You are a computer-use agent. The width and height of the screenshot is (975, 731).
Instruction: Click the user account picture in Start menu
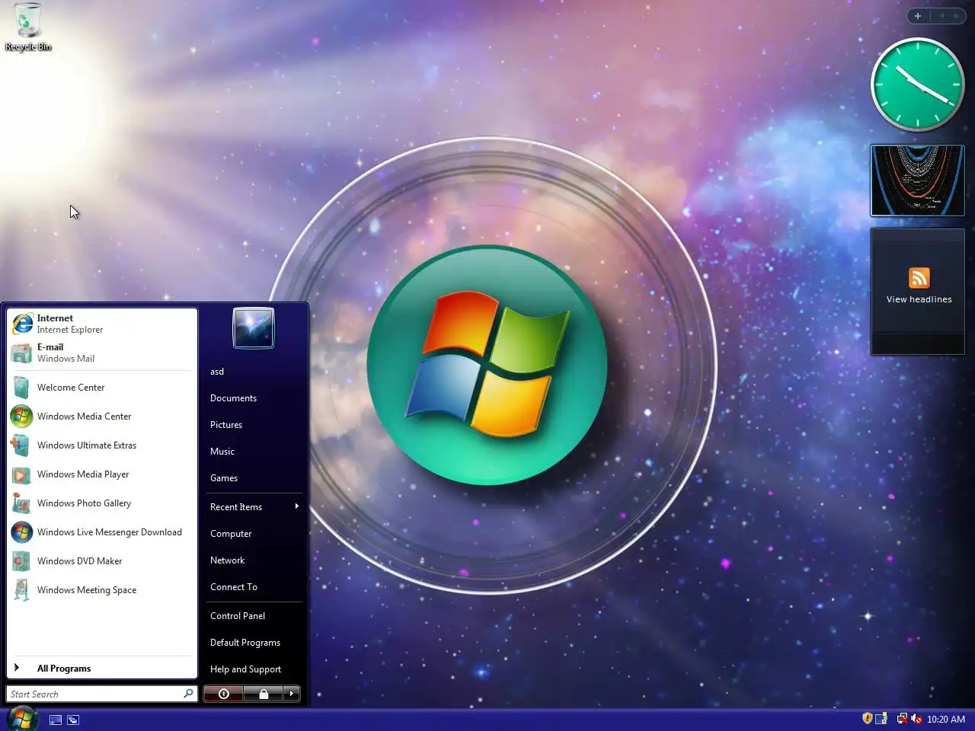(254, 328)
